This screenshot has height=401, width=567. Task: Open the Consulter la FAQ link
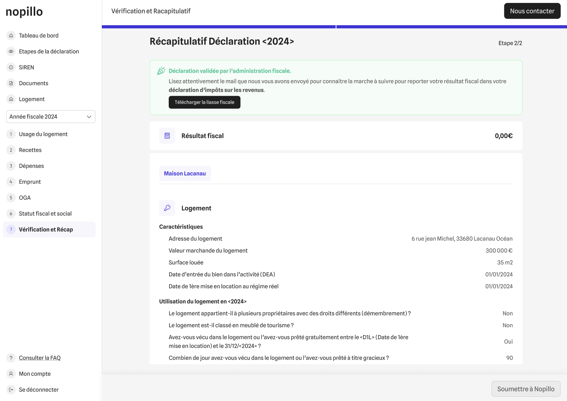tap(39, 358)
